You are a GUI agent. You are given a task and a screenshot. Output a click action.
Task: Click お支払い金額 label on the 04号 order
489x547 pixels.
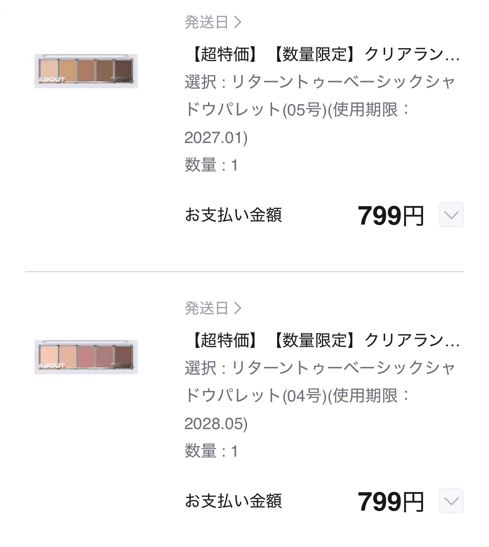(x=233, y=501)
